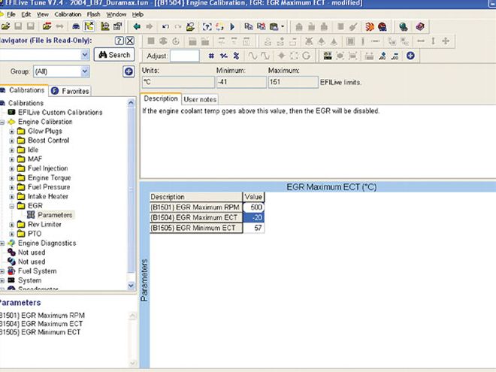Screen dimensions: 496x372
Task: Expand the Boost Control folder
Action: [12, 141]
